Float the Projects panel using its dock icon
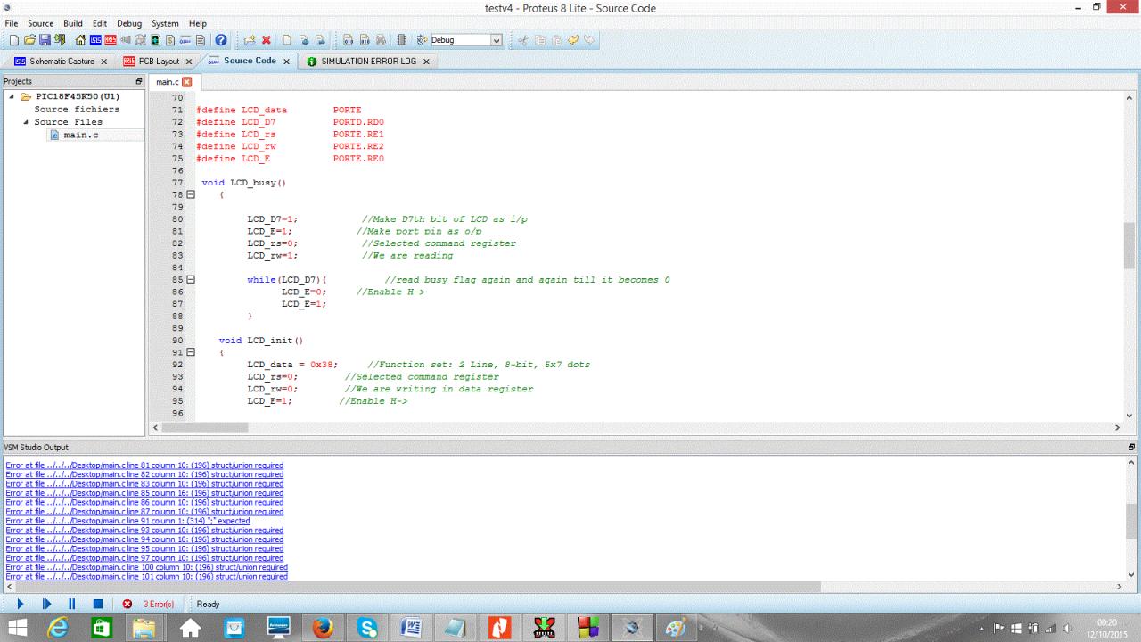Image resolution: width=1141 pixels, height=642 pixels. tap(138, 81)
